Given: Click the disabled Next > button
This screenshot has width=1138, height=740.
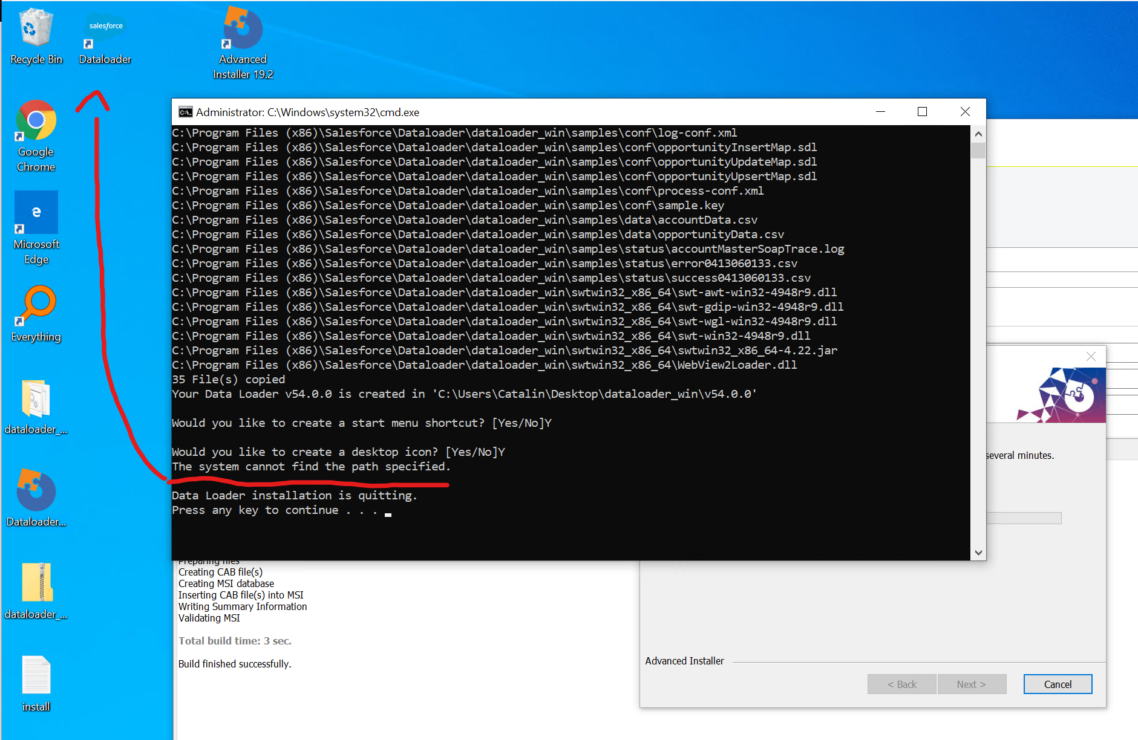Looking at the screenshot, I should pos(971,684).
